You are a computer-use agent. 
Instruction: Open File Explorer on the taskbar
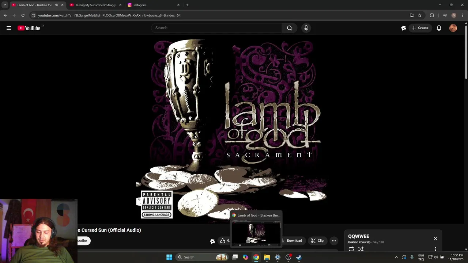coord(267,257)
